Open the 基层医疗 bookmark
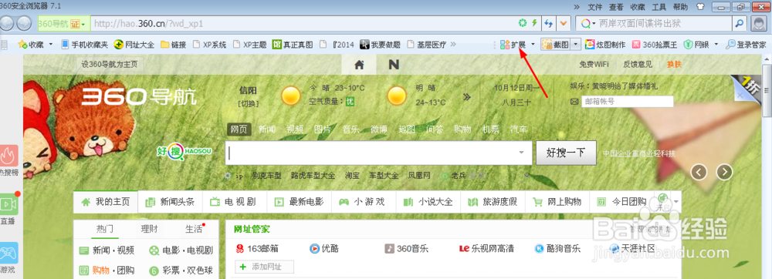Image resolution: width=772 pixels, height=279 pixels. [x=426, y=45]
